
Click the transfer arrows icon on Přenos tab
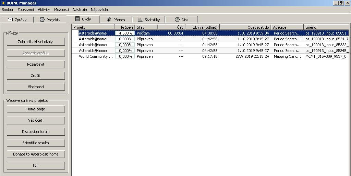(x=109, y=19)
